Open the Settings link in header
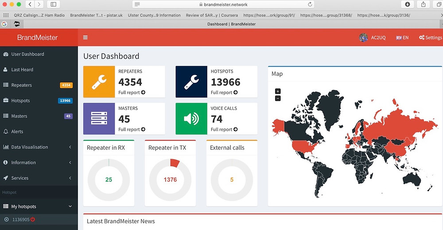Screen dimensions: 443x230 (x=431, y=37)
